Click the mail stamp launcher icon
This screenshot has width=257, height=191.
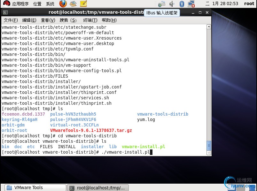tap(73, 4)
